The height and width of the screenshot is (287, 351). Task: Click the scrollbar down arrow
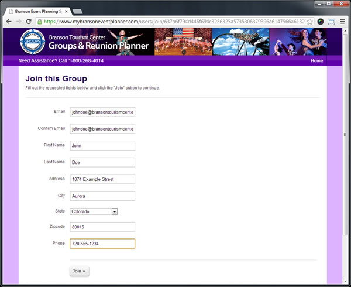click(345, 281)
